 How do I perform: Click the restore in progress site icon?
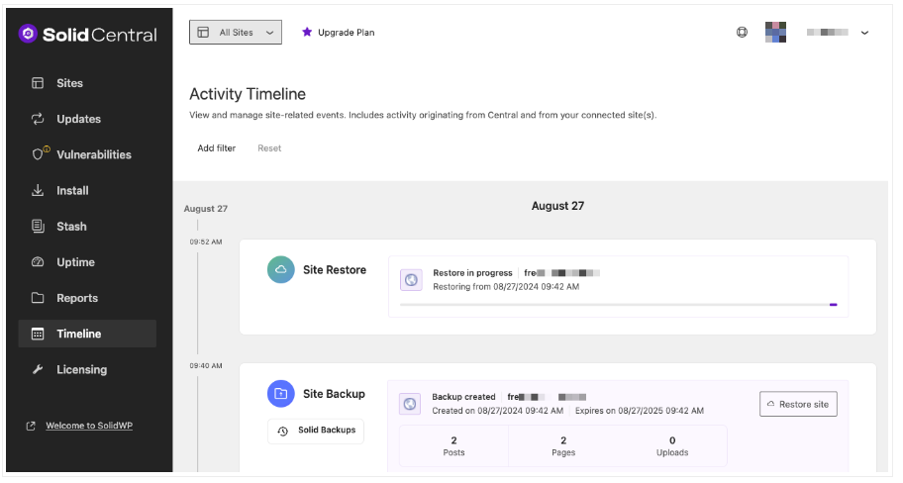point(411,280)
